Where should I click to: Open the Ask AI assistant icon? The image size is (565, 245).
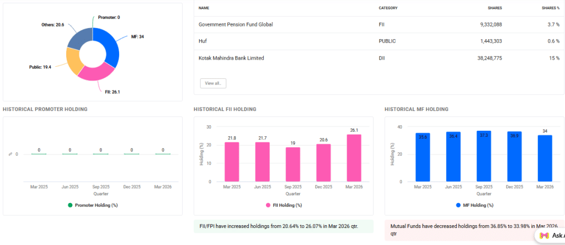(544, 235)
